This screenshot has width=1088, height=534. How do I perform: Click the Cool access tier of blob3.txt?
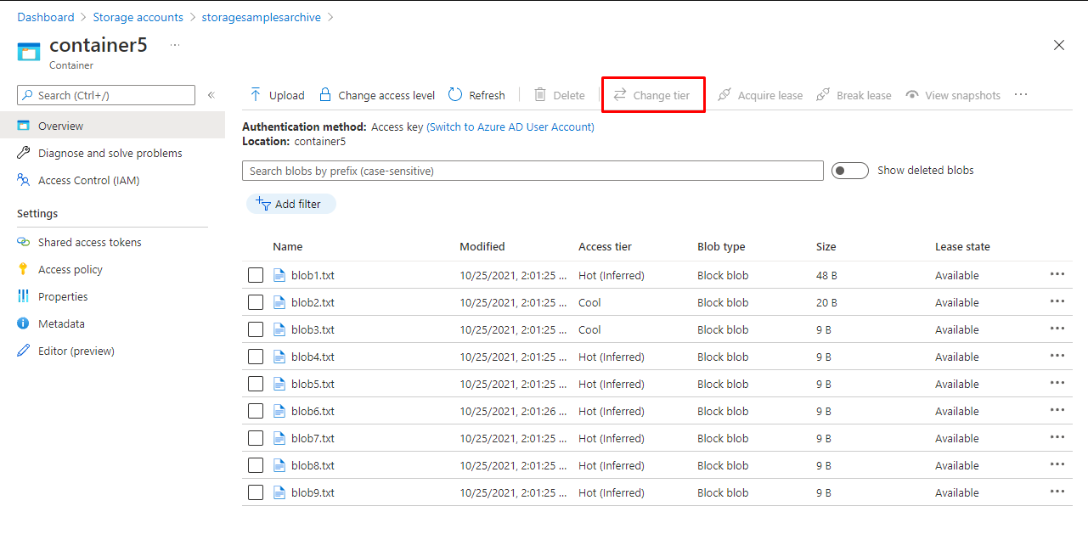coord(589,329)
